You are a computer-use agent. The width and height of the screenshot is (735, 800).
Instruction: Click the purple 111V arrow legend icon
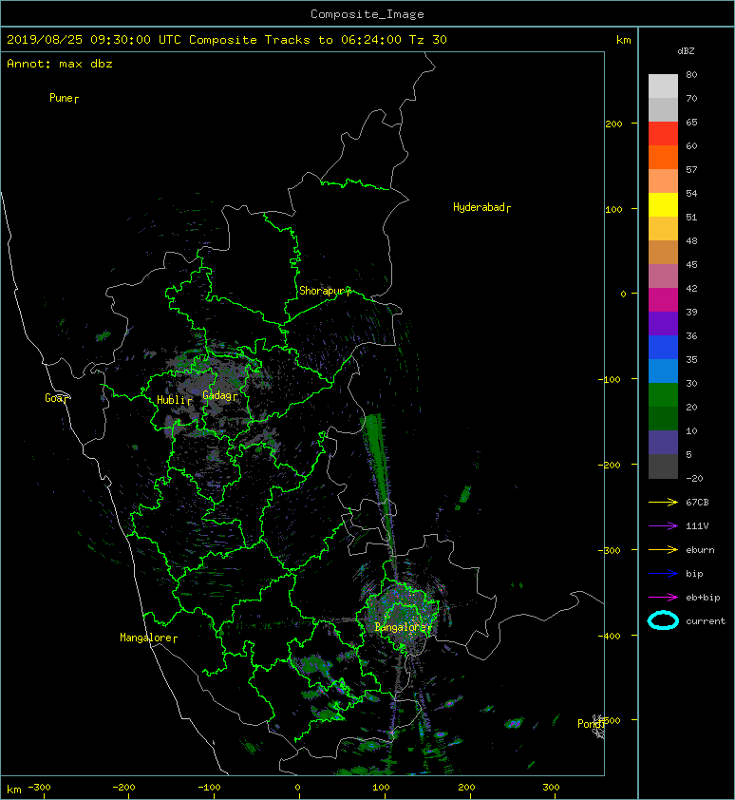(x=663, y=526)
